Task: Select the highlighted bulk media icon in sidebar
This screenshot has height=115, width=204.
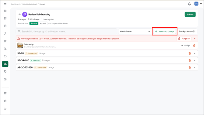Action: tap(5, 64)
